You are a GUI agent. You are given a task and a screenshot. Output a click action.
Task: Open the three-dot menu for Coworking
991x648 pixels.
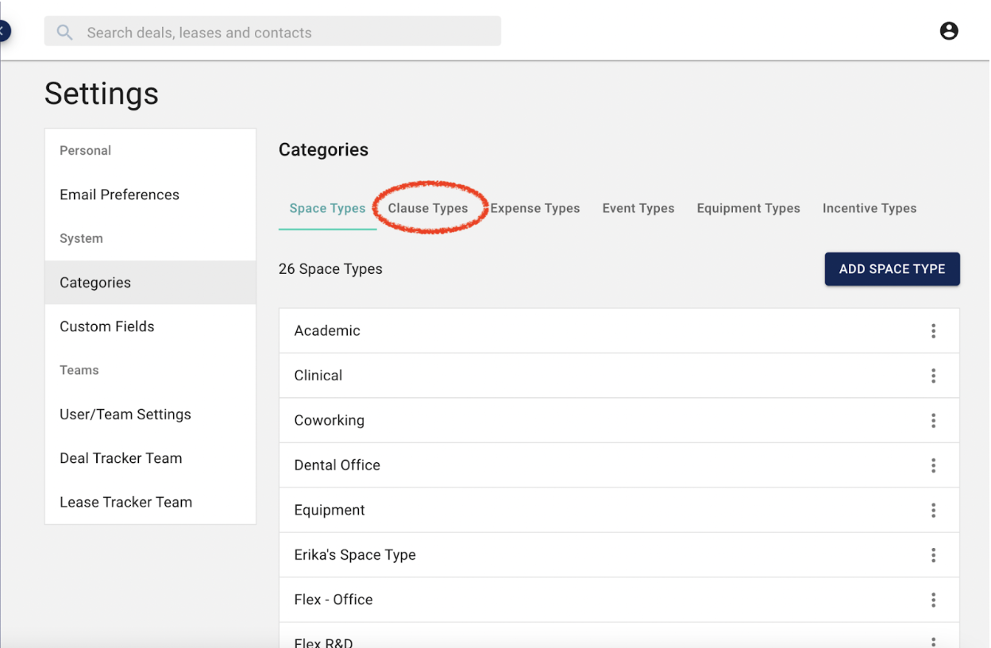click(x=933, y=421)
